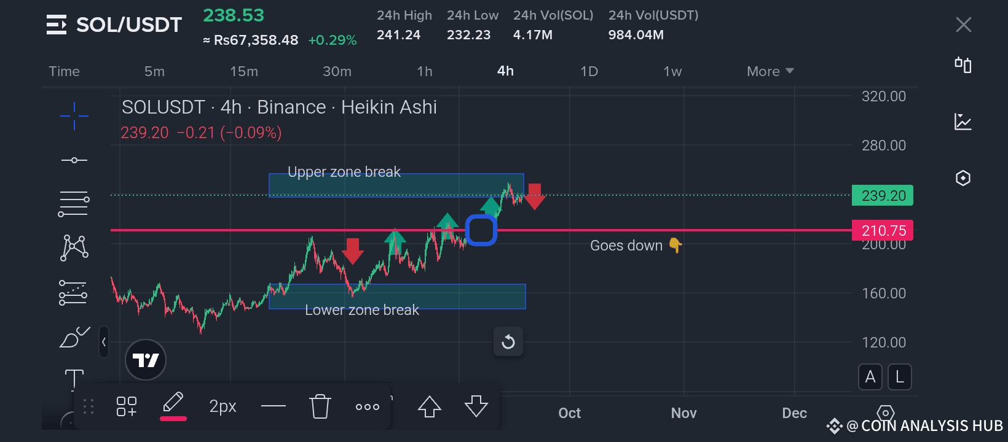Toggle log scale 'L' button
Screen dimensions: 1008x442
coord(900,377)
